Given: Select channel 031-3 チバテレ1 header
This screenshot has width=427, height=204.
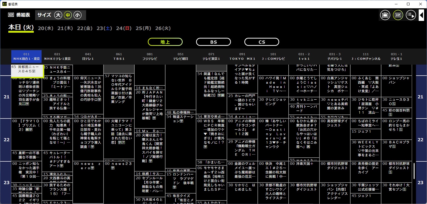Looking at the screenshot, I should pos(335,57).
